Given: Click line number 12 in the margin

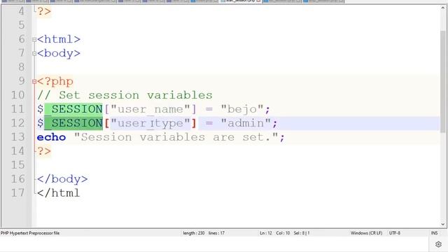Looking at the screenshot, I should [x=18, y=123].
